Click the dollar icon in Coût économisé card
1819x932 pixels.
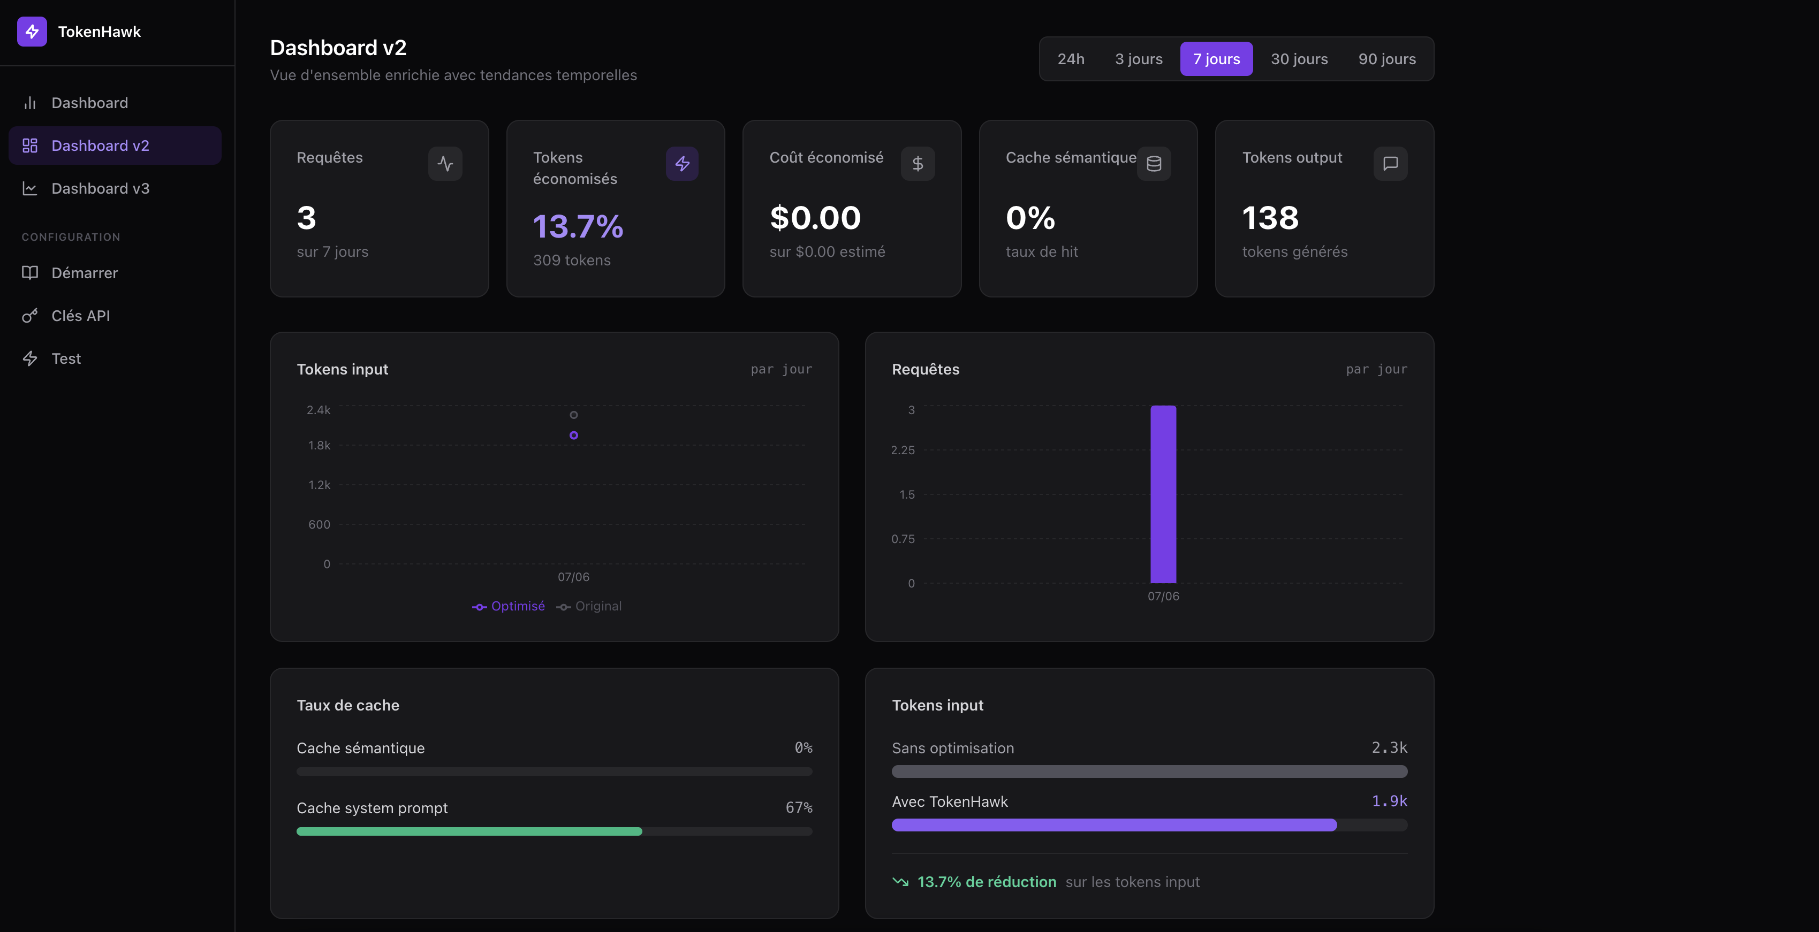918,164
